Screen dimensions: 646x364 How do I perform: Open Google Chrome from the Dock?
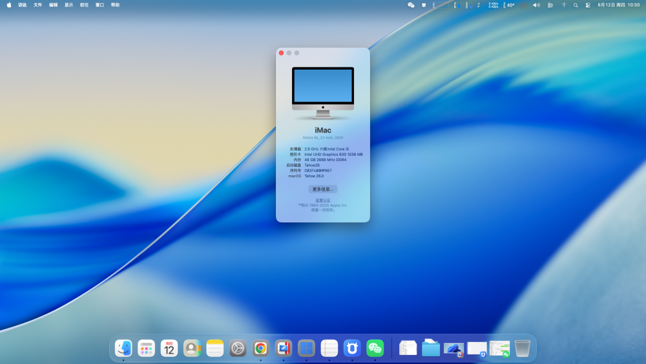[260, 348]
